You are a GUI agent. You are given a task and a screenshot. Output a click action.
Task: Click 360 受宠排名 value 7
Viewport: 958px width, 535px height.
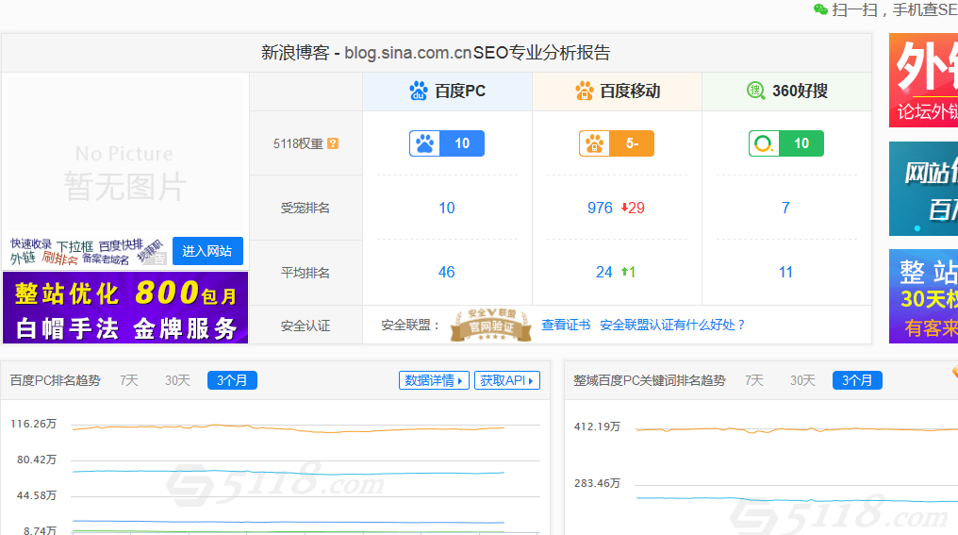pyautogui.click(x=785, y=208)
